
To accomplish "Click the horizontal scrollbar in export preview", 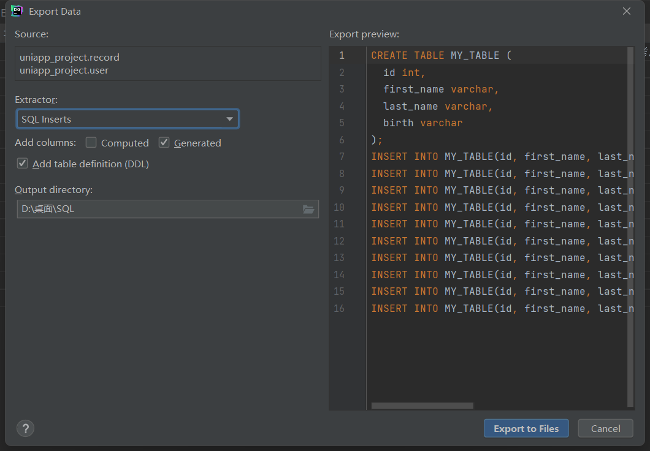I will tap(422, 406).
